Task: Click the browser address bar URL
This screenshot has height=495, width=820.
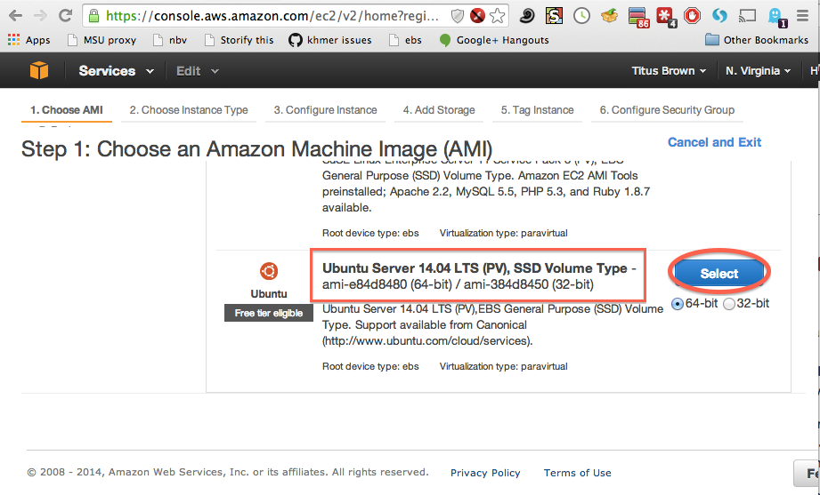Action: click(x=272, y=16)
